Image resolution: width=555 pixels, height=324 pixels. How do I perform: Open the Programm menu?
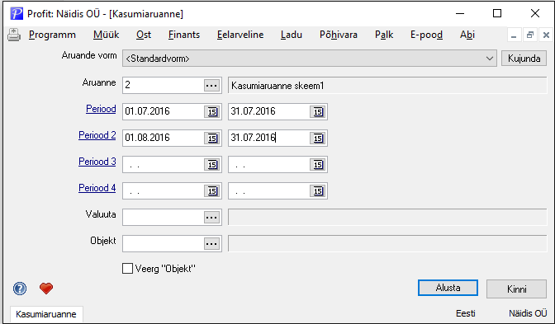tap(52, 35)
